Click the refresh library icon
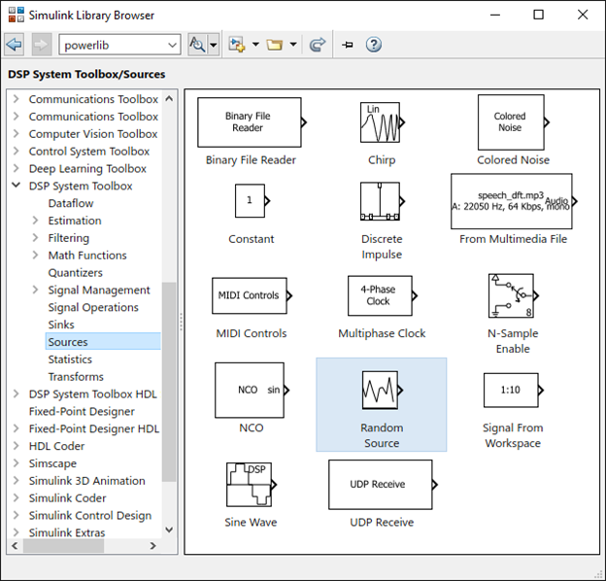The height and width of the screenshot is (581, 606). [x=318, y=45]
